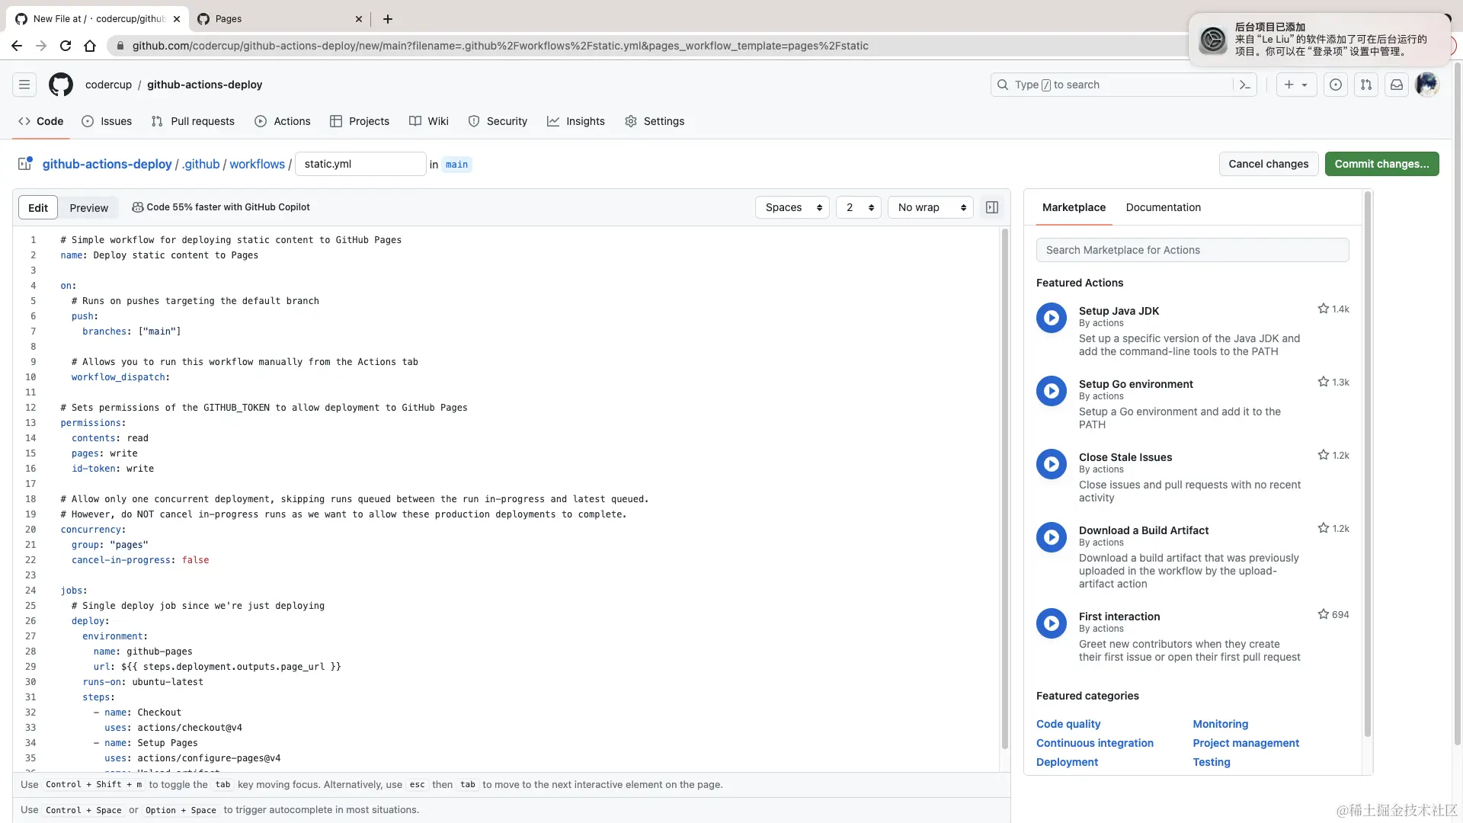Open the Projects repository tab

[x=360, y=121]
